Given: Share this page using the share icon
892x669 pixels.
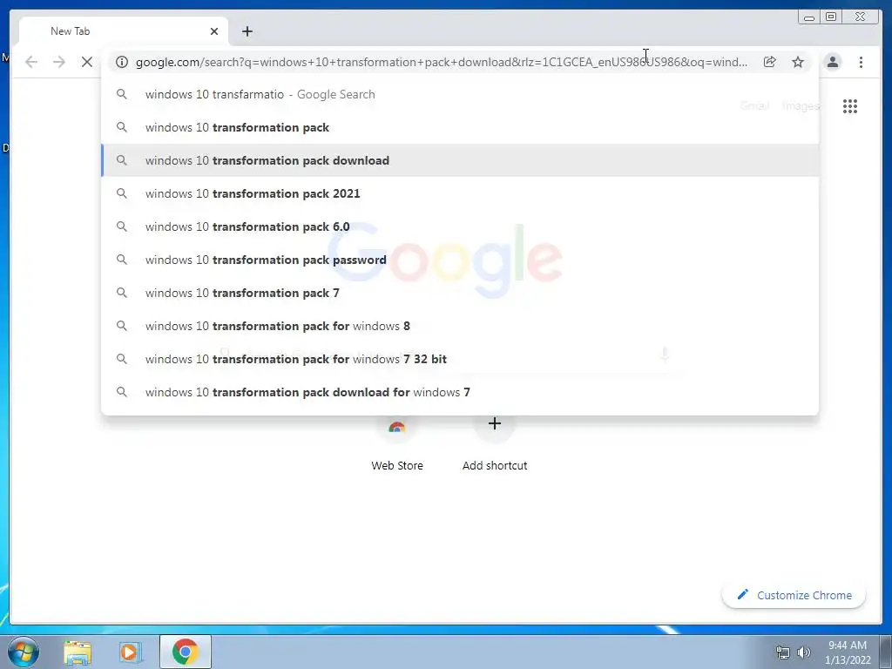Looking at the screenshot, I should tap(769, 62).
